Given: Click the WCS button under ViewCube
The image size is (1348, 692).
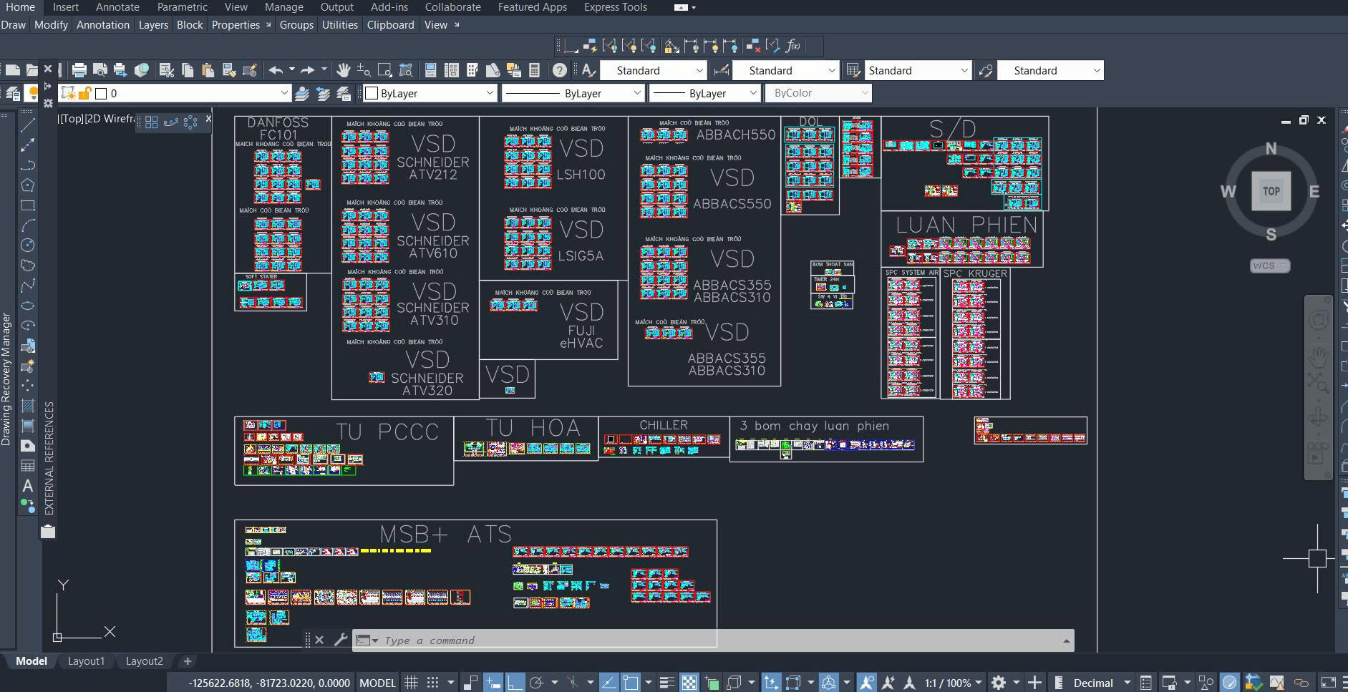Looking at the screenshot, I should pos(1270,265).
